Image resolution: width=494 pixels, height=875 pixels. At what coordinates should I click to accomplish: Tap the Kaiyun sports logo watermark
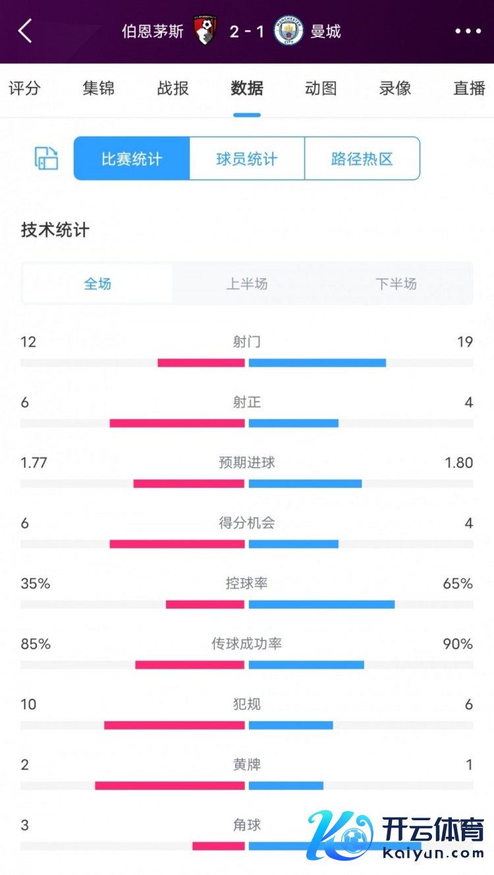pyautogui.click(x=397, y=835)
